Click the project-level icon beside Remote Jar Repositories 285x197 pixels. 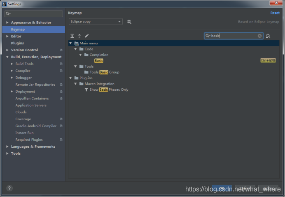[x=61, y=85]
